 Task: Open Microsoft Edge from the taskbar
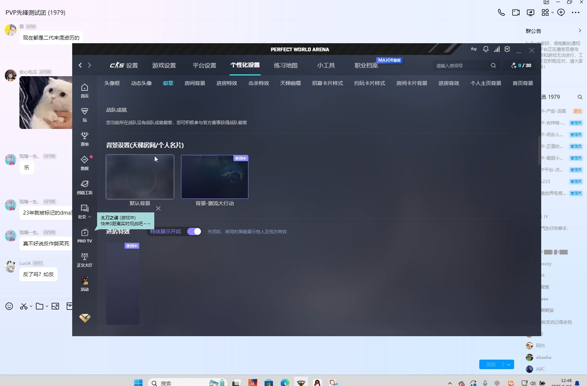pos(285,383)
